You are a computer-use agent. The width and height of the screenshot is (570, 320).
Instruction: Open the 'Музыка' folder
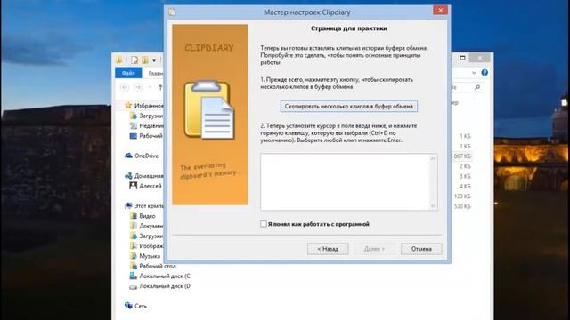tap(150, 256)
